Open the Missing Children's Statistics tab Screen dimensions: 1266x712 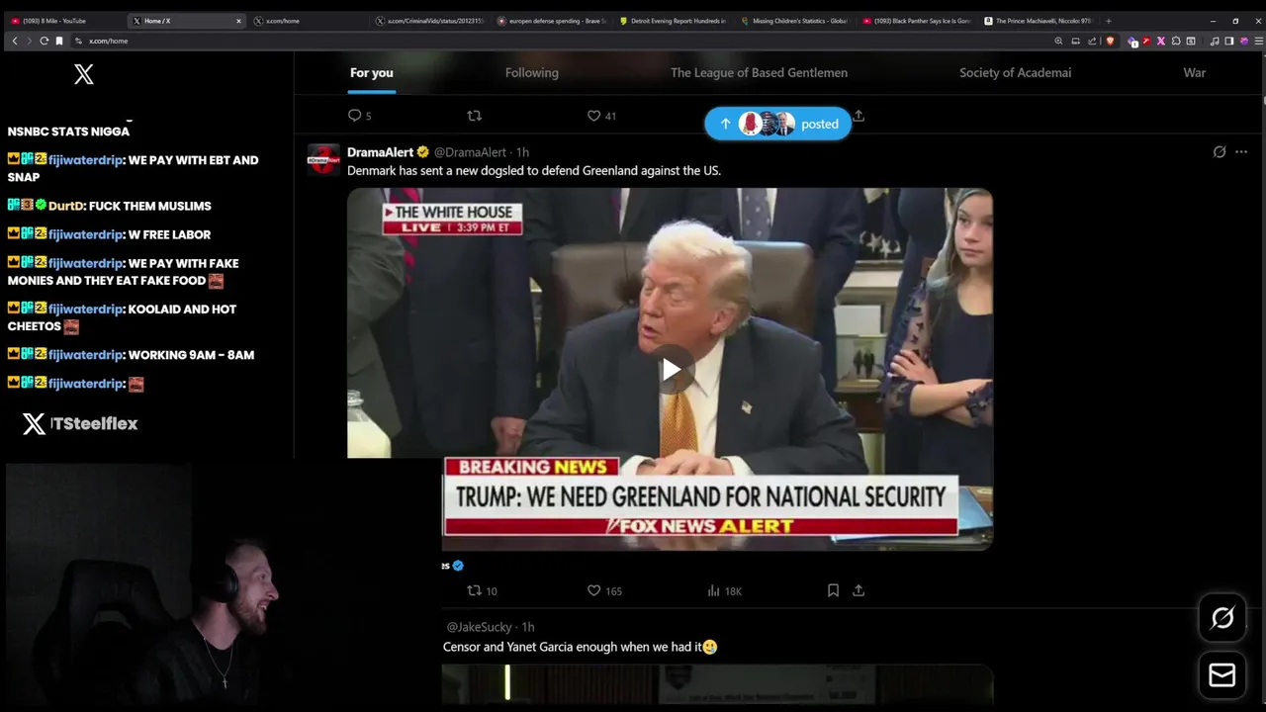(x=795, y=21)
